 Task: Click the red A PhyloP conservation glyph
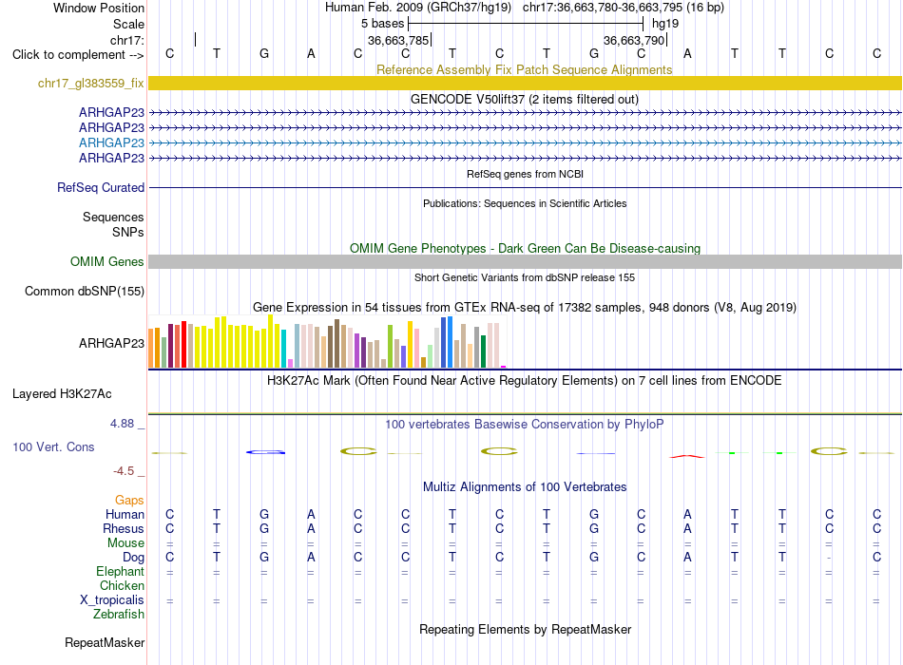686,456
